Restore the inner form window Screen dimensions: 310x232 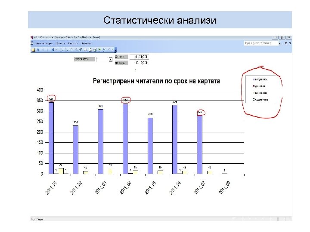click(x=286, y=43)
